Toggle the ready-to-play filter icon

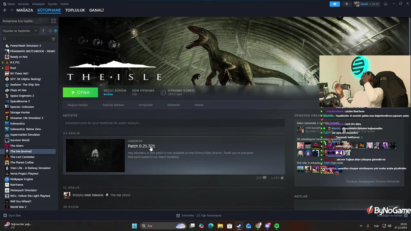point(56,31)
